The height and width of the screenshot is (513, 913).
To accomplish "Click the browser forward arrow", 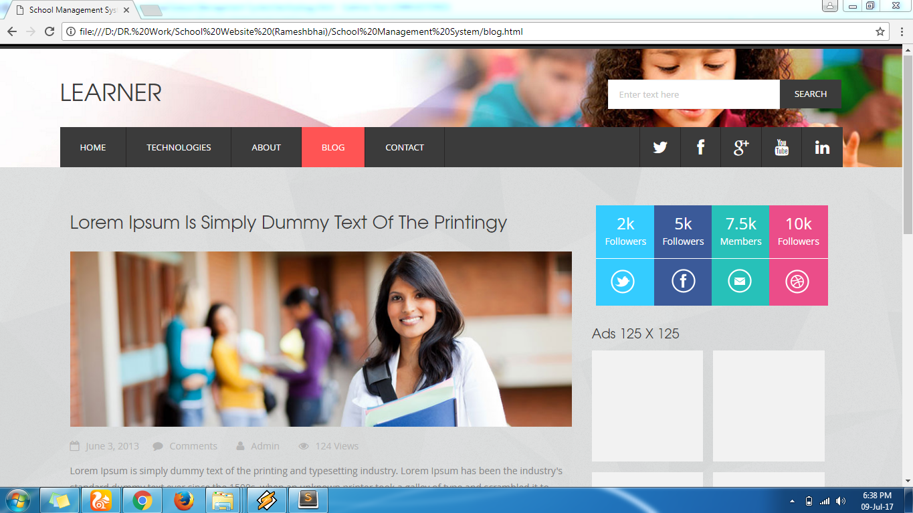I will pyautogui.click(x=30, y=31).
